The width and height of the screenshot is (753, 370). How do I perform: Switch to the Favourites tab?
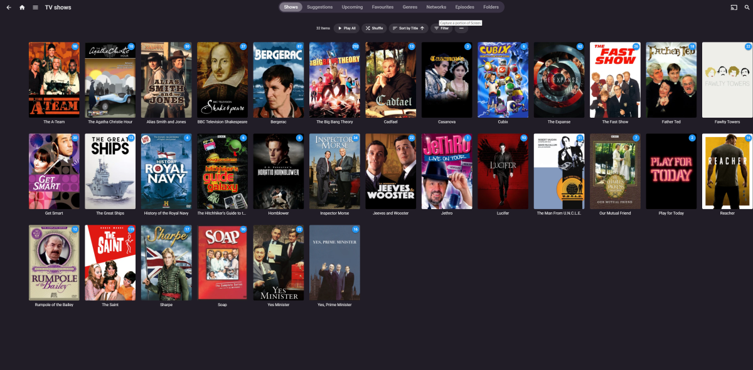coord(383,7)
